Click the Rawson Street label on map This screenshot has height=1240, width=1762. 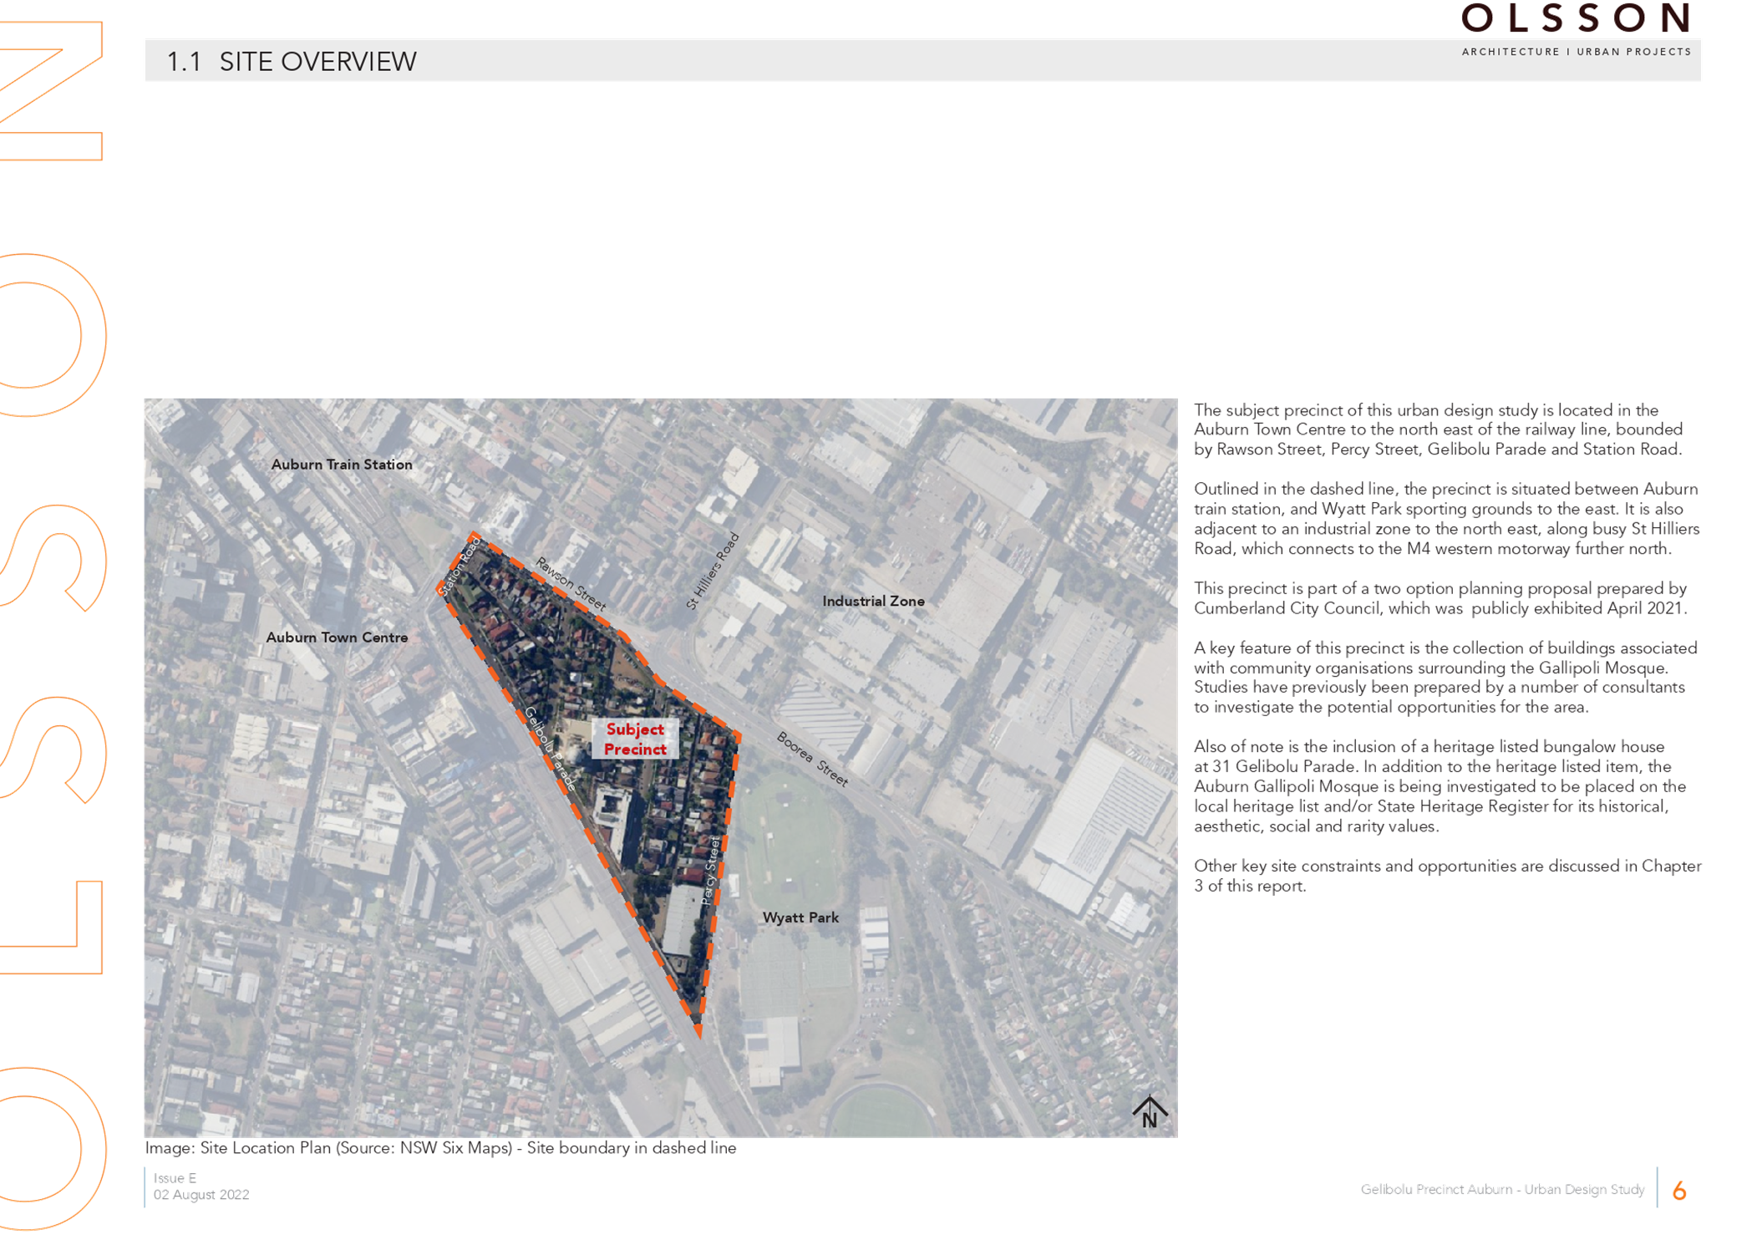pyautogui.click(x=571, y=584)
